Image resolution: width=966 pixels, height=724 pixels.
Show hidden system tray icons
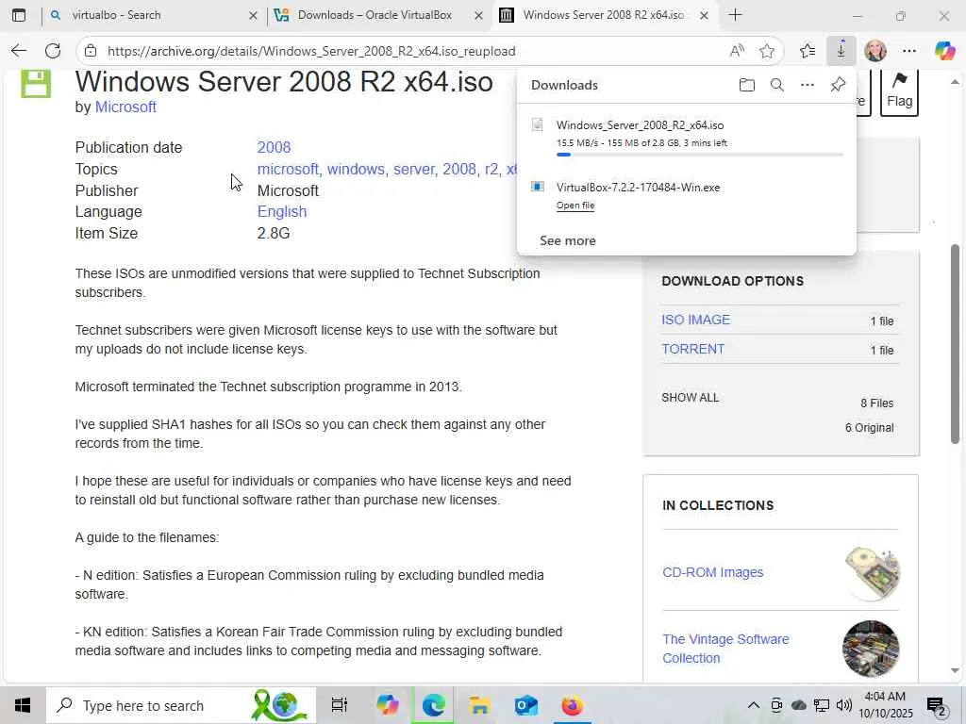[753, 705]
